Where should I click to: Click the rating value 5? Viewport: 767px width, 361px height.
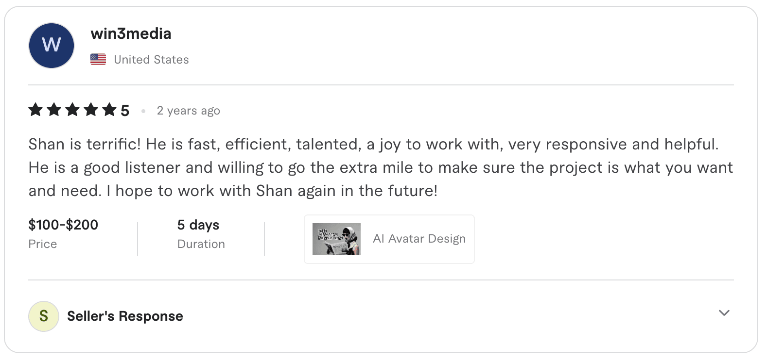(x=125, y=110)
